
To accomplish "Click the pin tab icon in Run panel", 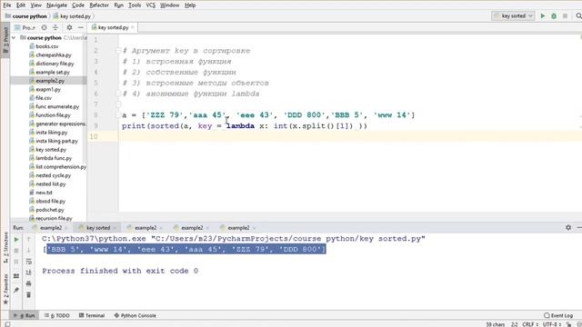I will (x=16, y=290).
